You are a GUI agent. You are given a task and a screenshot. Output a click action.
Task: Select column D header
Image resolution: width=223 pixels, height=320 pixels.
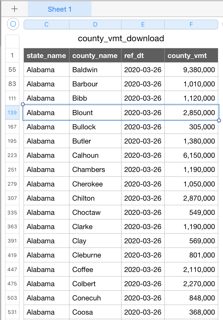tap(95, 24)
